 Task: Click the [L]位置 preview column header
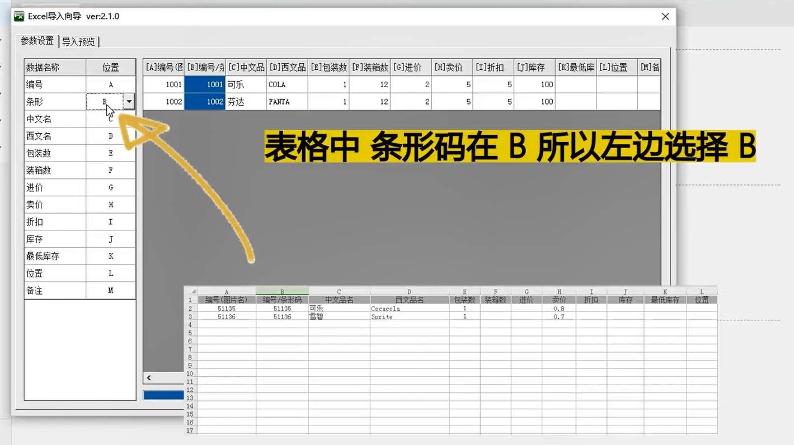point(617,67)
